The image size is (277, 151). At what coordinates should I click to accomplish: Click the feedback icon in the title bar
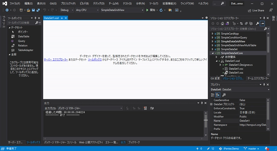271,10
